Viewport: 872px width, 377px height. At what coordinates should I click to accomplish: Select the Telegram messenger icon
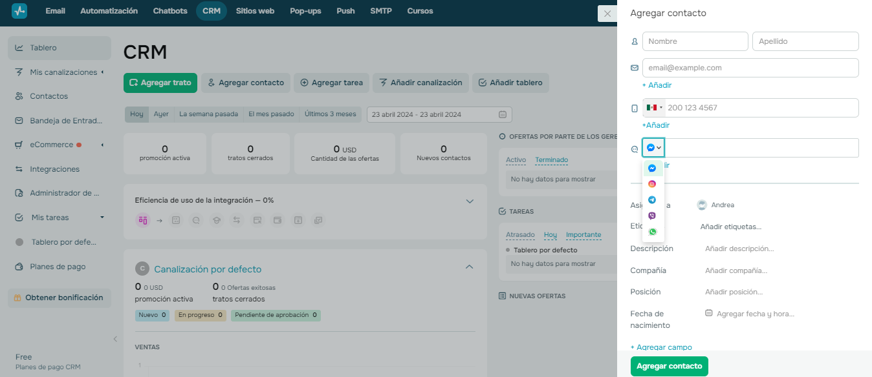pos(652,199)
